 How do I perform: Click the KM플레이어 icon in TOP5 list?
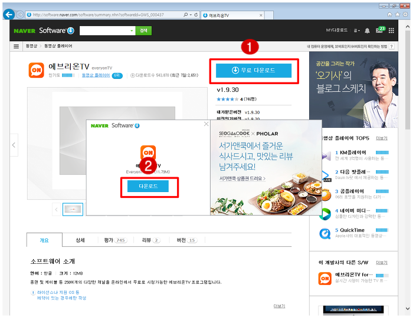326,156
